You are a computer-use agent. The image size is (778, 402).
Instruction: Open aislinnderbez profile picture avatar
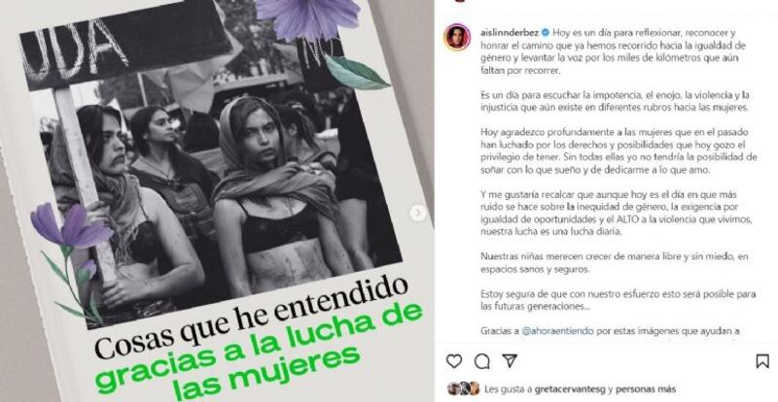point(457,37)
